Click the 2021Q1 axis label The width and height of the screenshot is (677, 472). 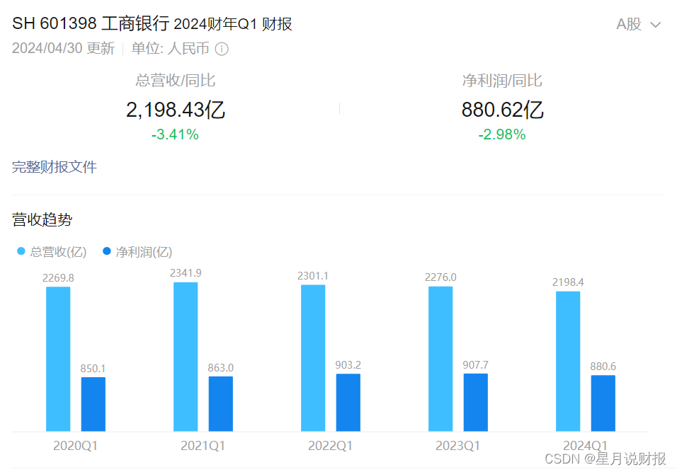pyautogui.click(x=203, y=446)
